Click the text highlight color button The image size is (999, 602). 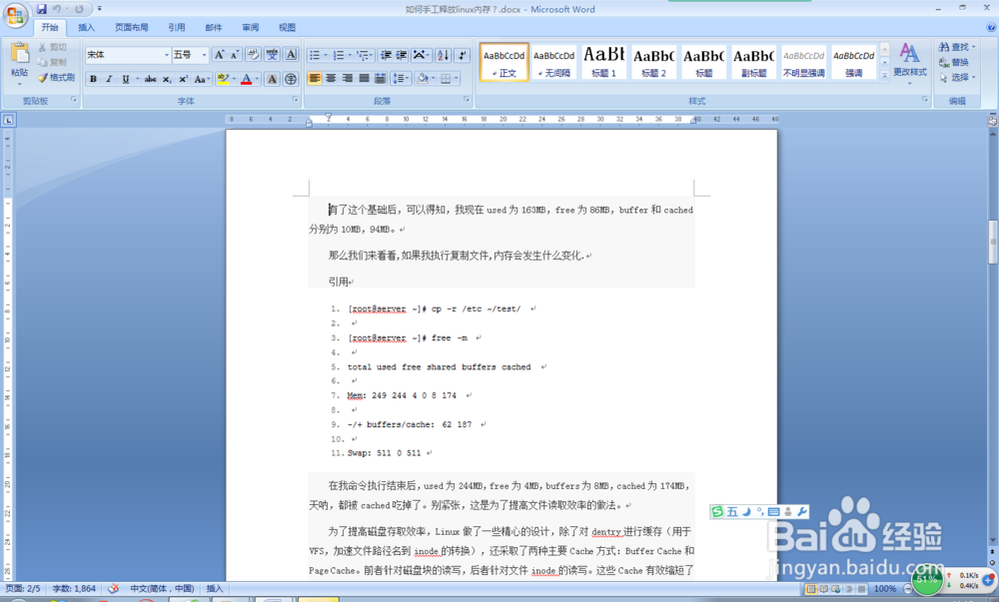tap(223, 79)
